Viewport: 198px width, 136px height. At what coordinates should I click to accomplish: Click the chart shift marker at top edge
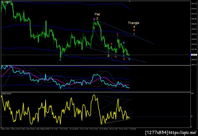click(x=129, y=1)
